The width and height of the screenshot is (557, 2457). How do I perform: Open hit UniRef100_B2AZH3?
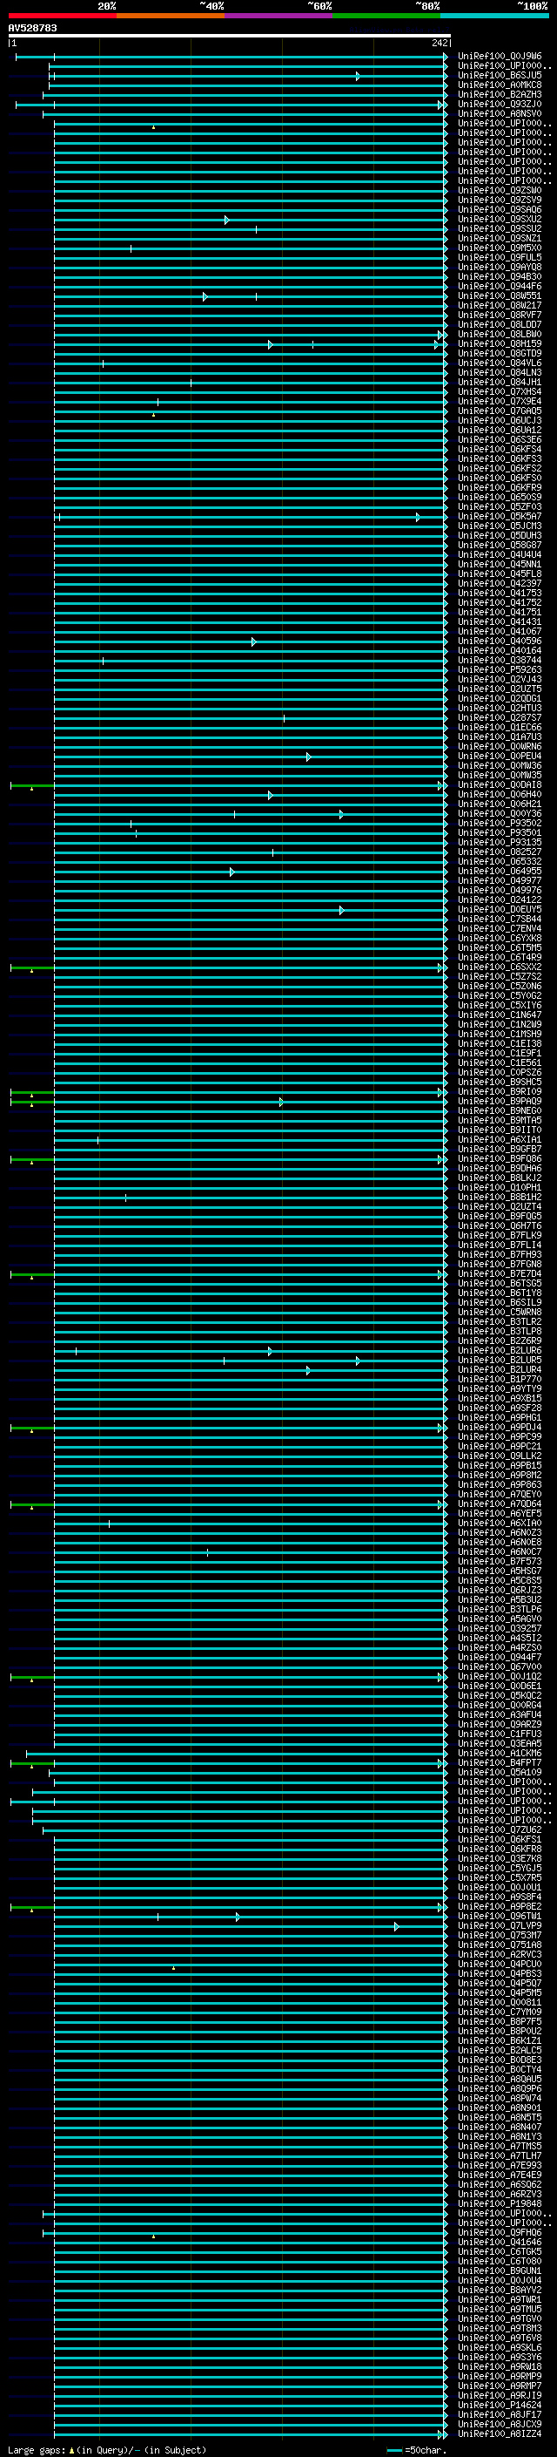tap(500, 94)
